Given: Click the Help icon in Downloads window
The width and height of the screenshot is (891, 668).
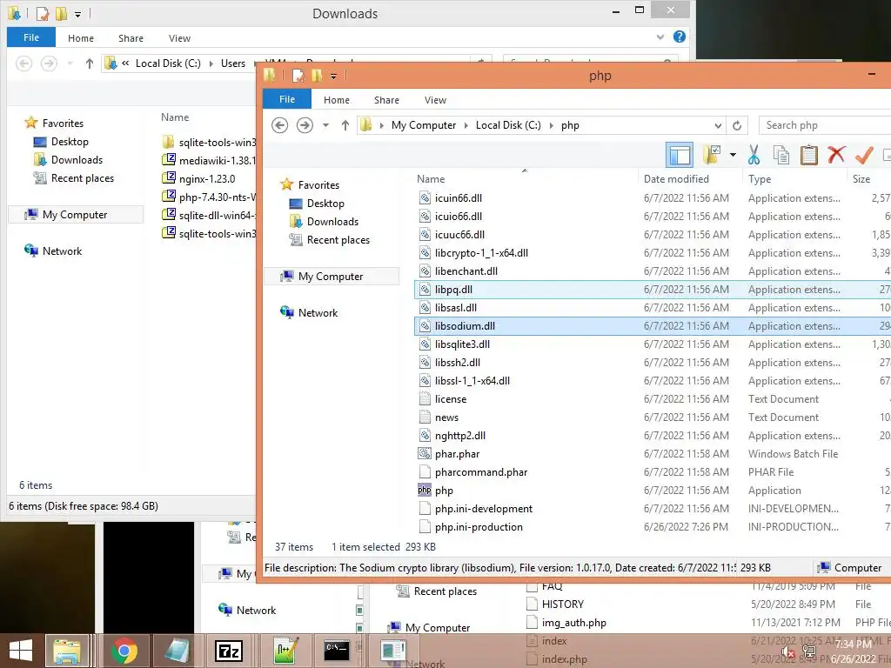Looking at the screenshot, I should [x=679, y=37].
